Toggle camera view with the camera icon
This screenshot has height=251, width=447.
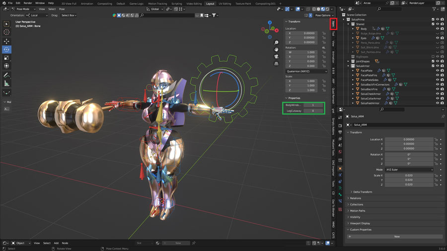[x=276, y=56]
